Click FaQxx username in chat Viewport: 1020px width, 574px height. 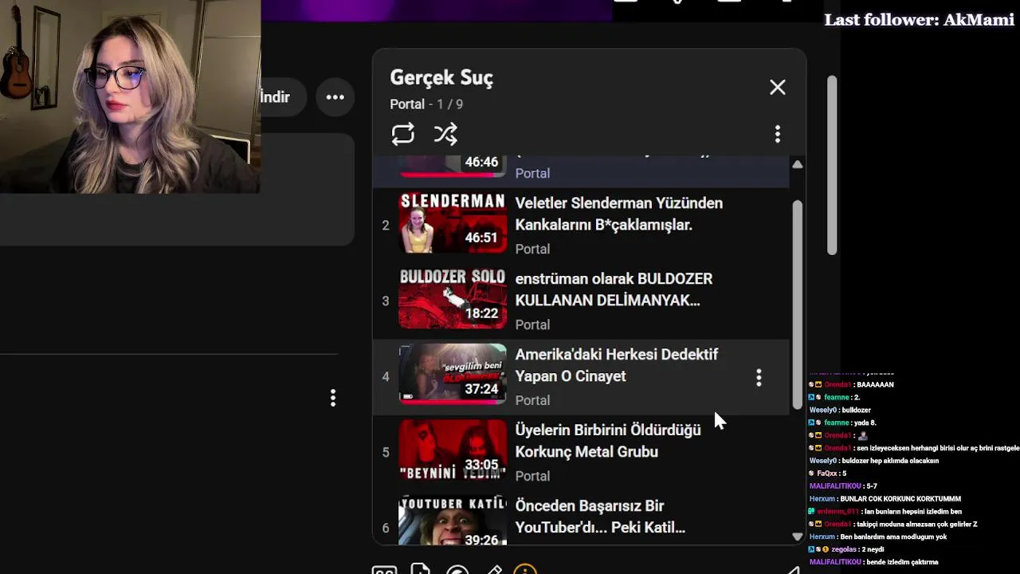point(826,474)
